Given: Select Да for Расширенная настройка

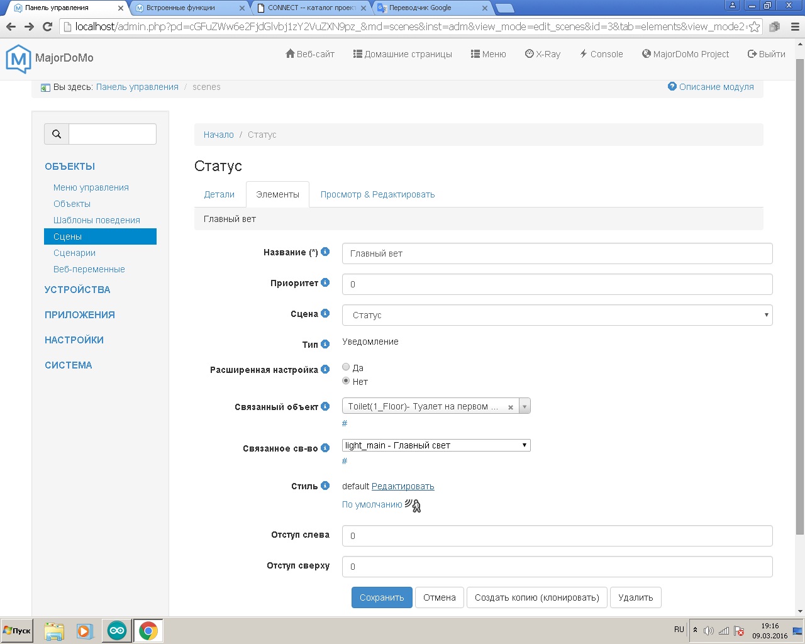Looking at the screenshot, I should point(346,367).
